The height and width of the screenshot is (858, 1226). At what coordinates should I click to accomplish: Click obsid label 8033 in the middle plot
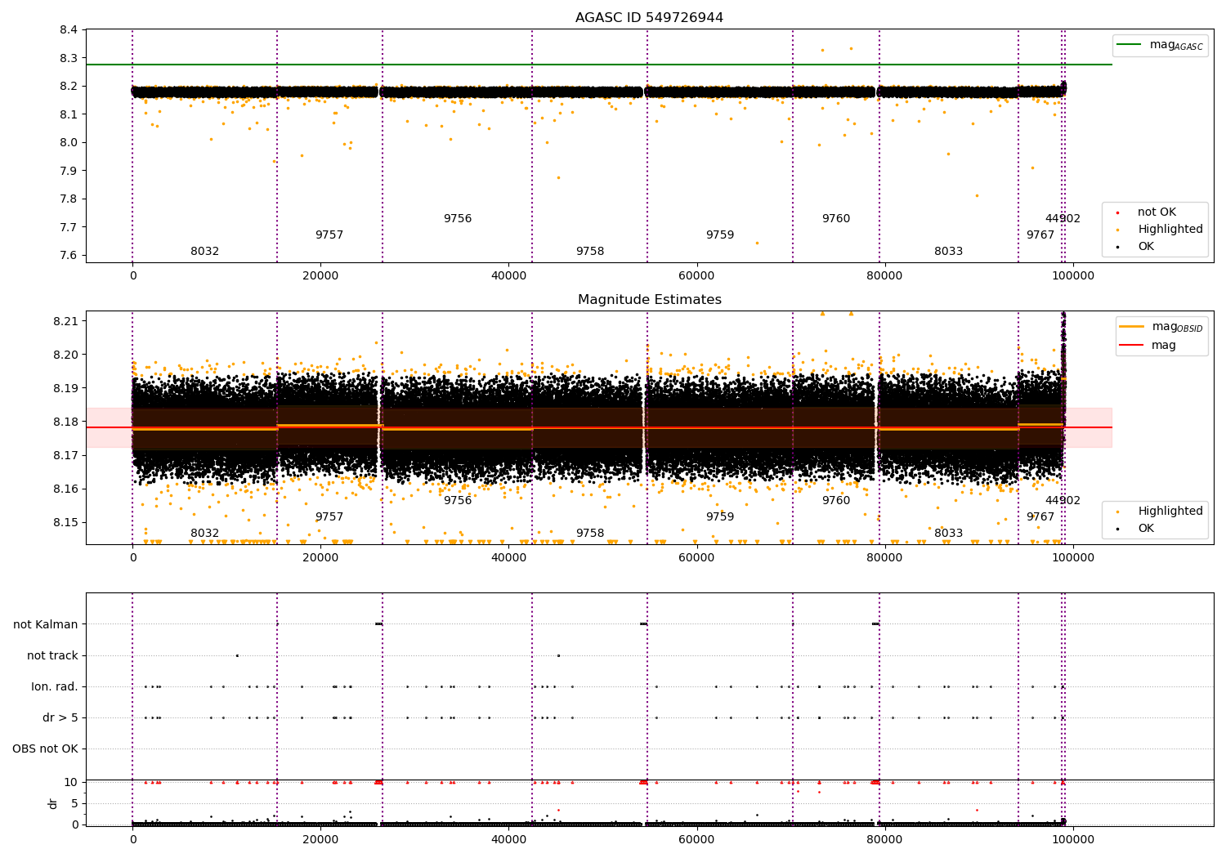click(949, 534)
